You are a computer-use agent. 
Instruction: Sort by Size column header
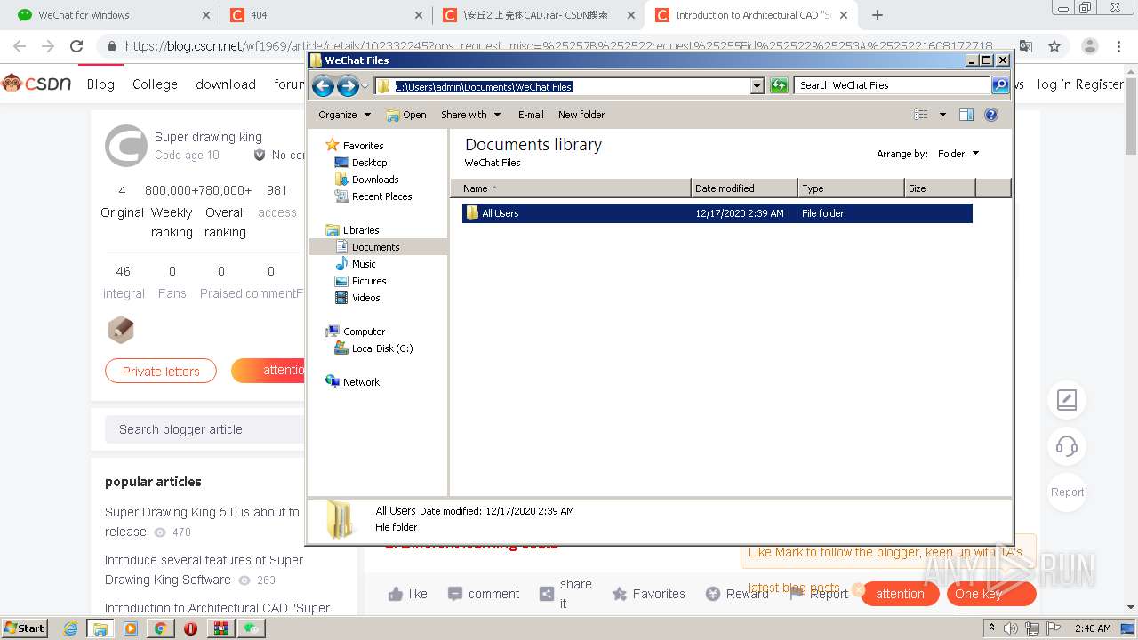click(940, 188)
